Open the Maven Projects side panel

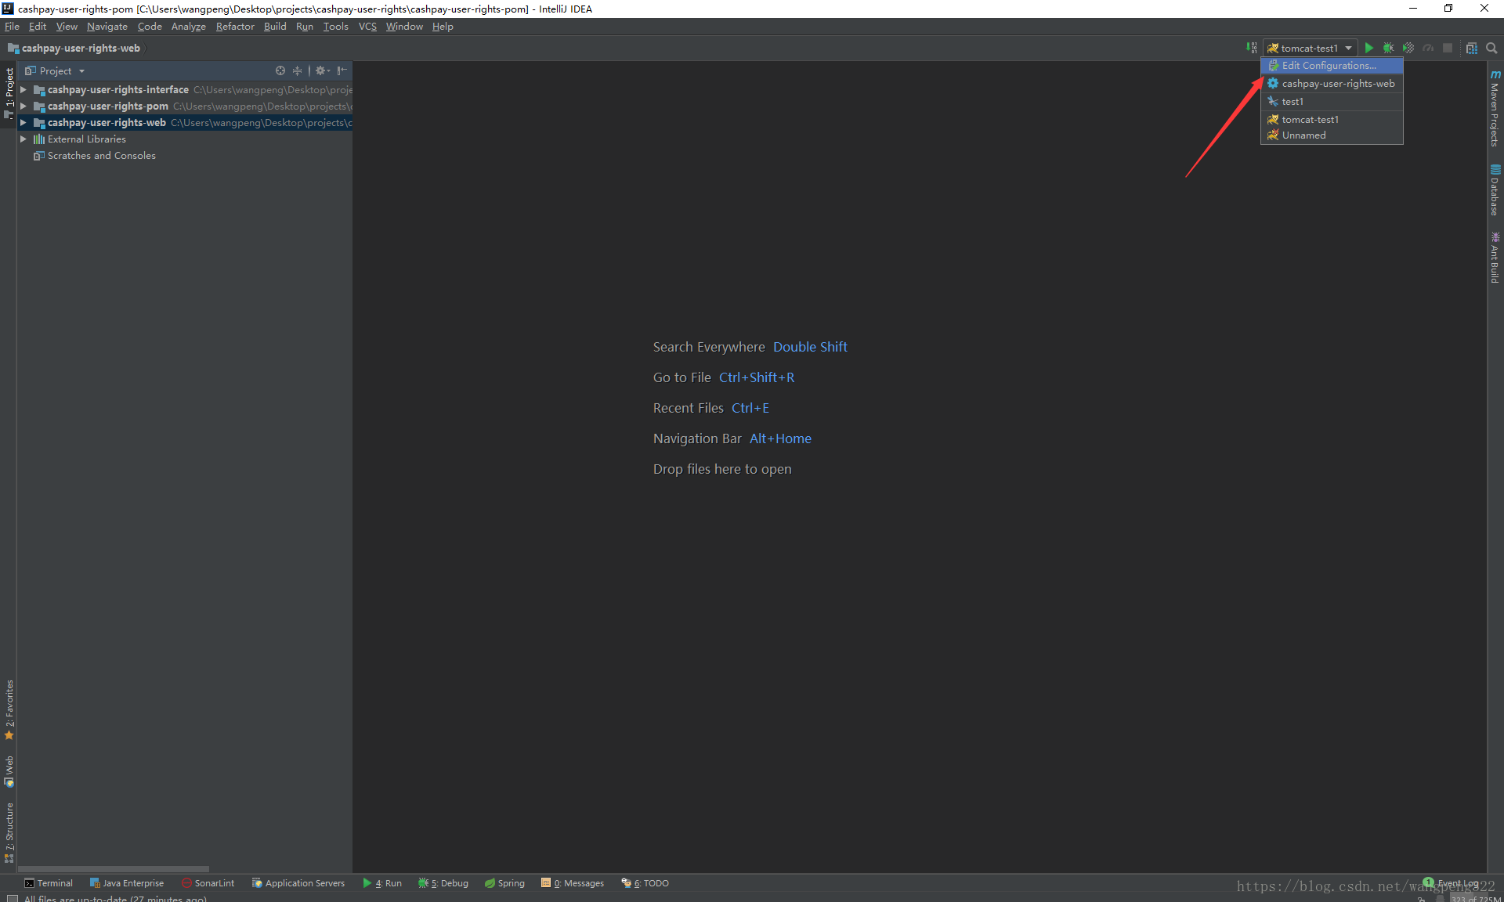pos(1495,107)
